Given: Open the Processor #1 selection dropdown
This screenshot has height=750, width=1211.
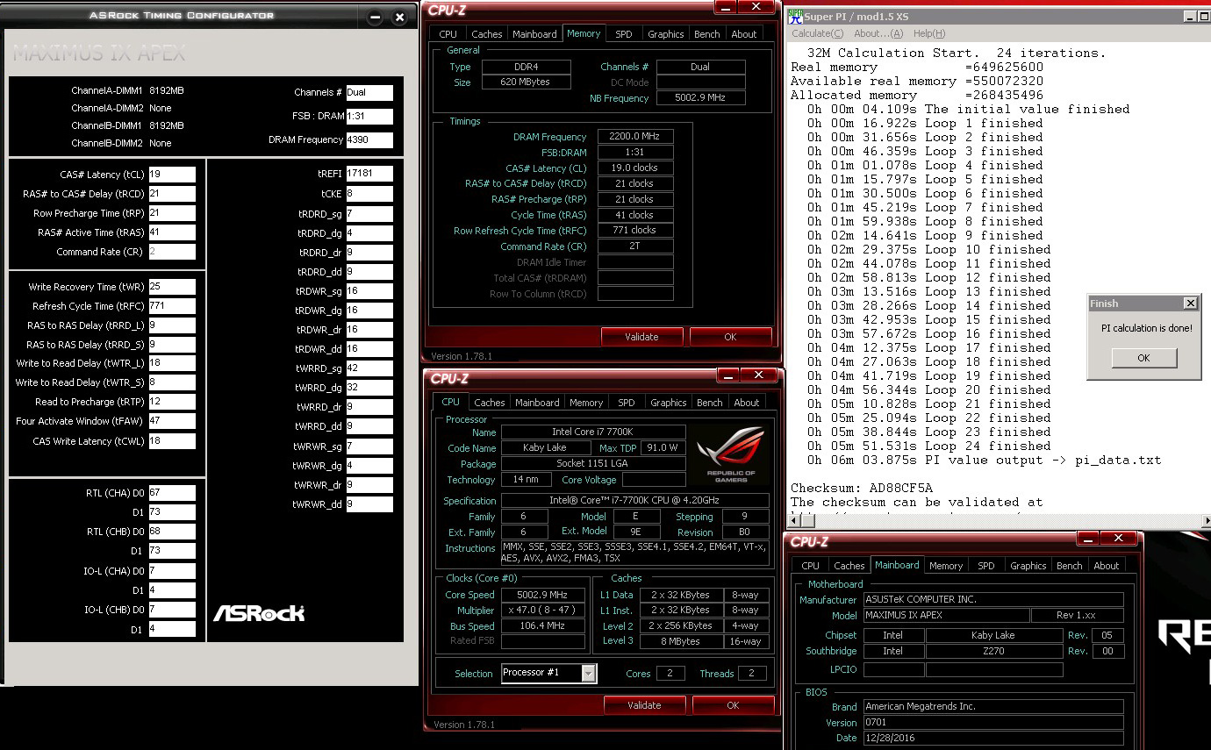Looking at the screenshot, I should tap(588, 674).
